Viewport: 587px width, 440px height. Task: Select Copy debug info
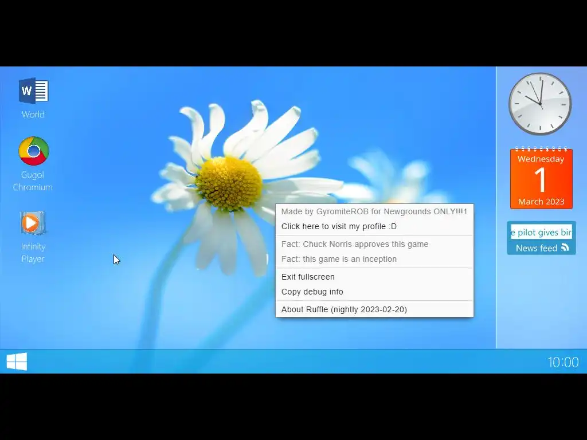tap(374, 292)
